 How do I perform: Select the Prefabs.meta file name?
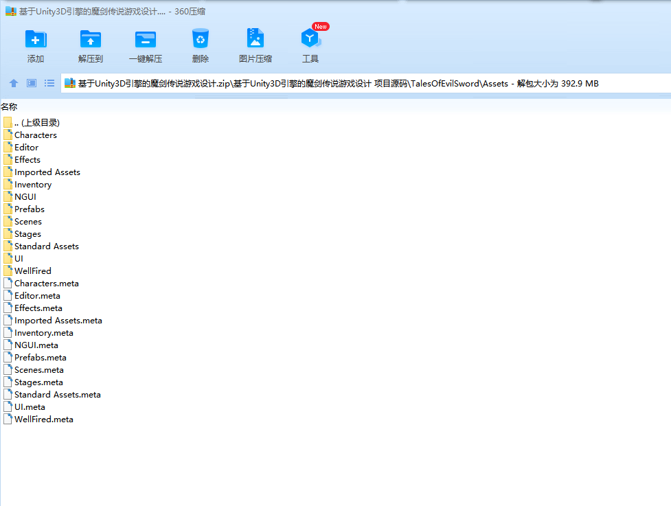tap(41, 358)
